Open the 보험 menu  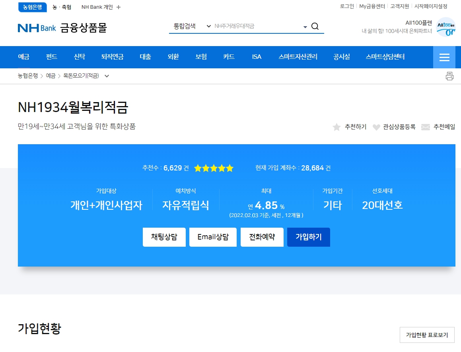click(201, 57)
